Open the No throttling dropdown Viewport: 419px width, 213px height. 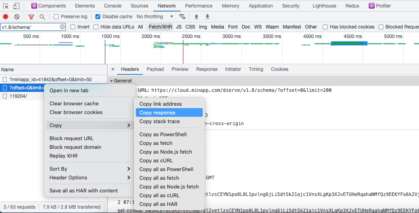point(155,17)
